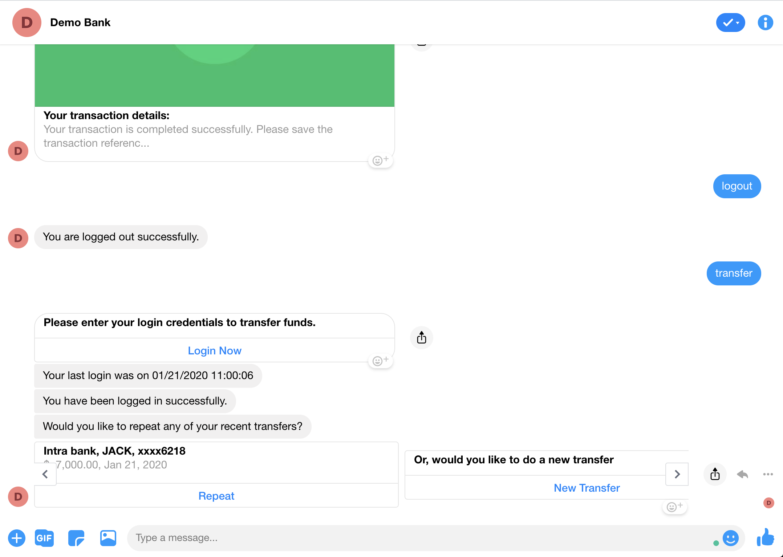Image resolution: width=783 pixels, height=557 pixels.
Task: Start a New Transfer
Action: (x=587, y=488)
